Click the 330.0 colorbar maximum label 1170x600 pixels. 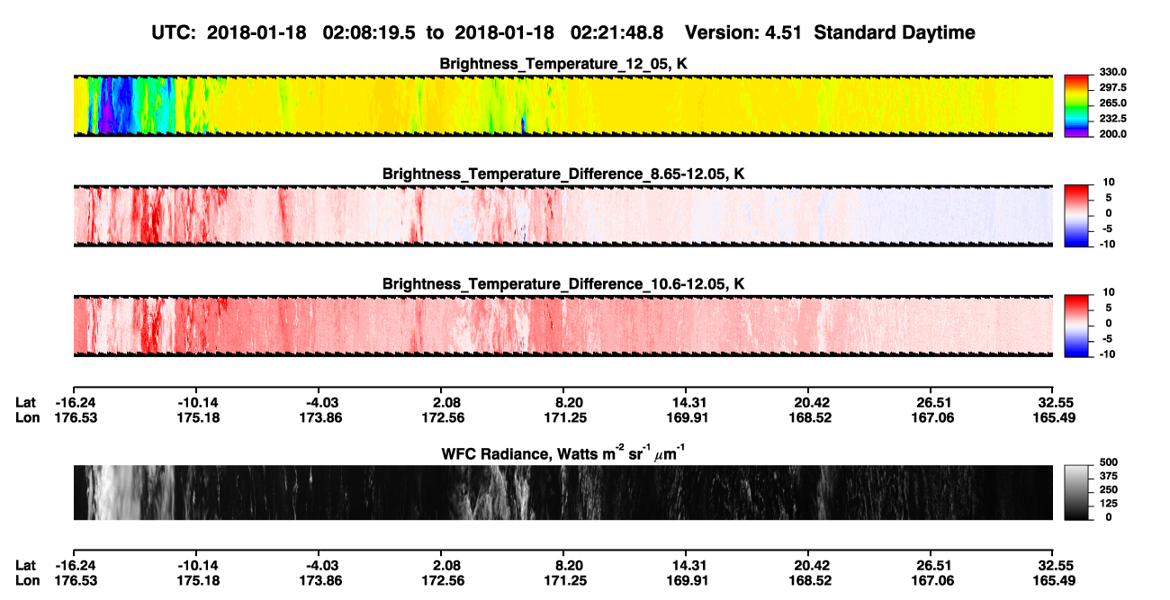tap(1112, 73)
